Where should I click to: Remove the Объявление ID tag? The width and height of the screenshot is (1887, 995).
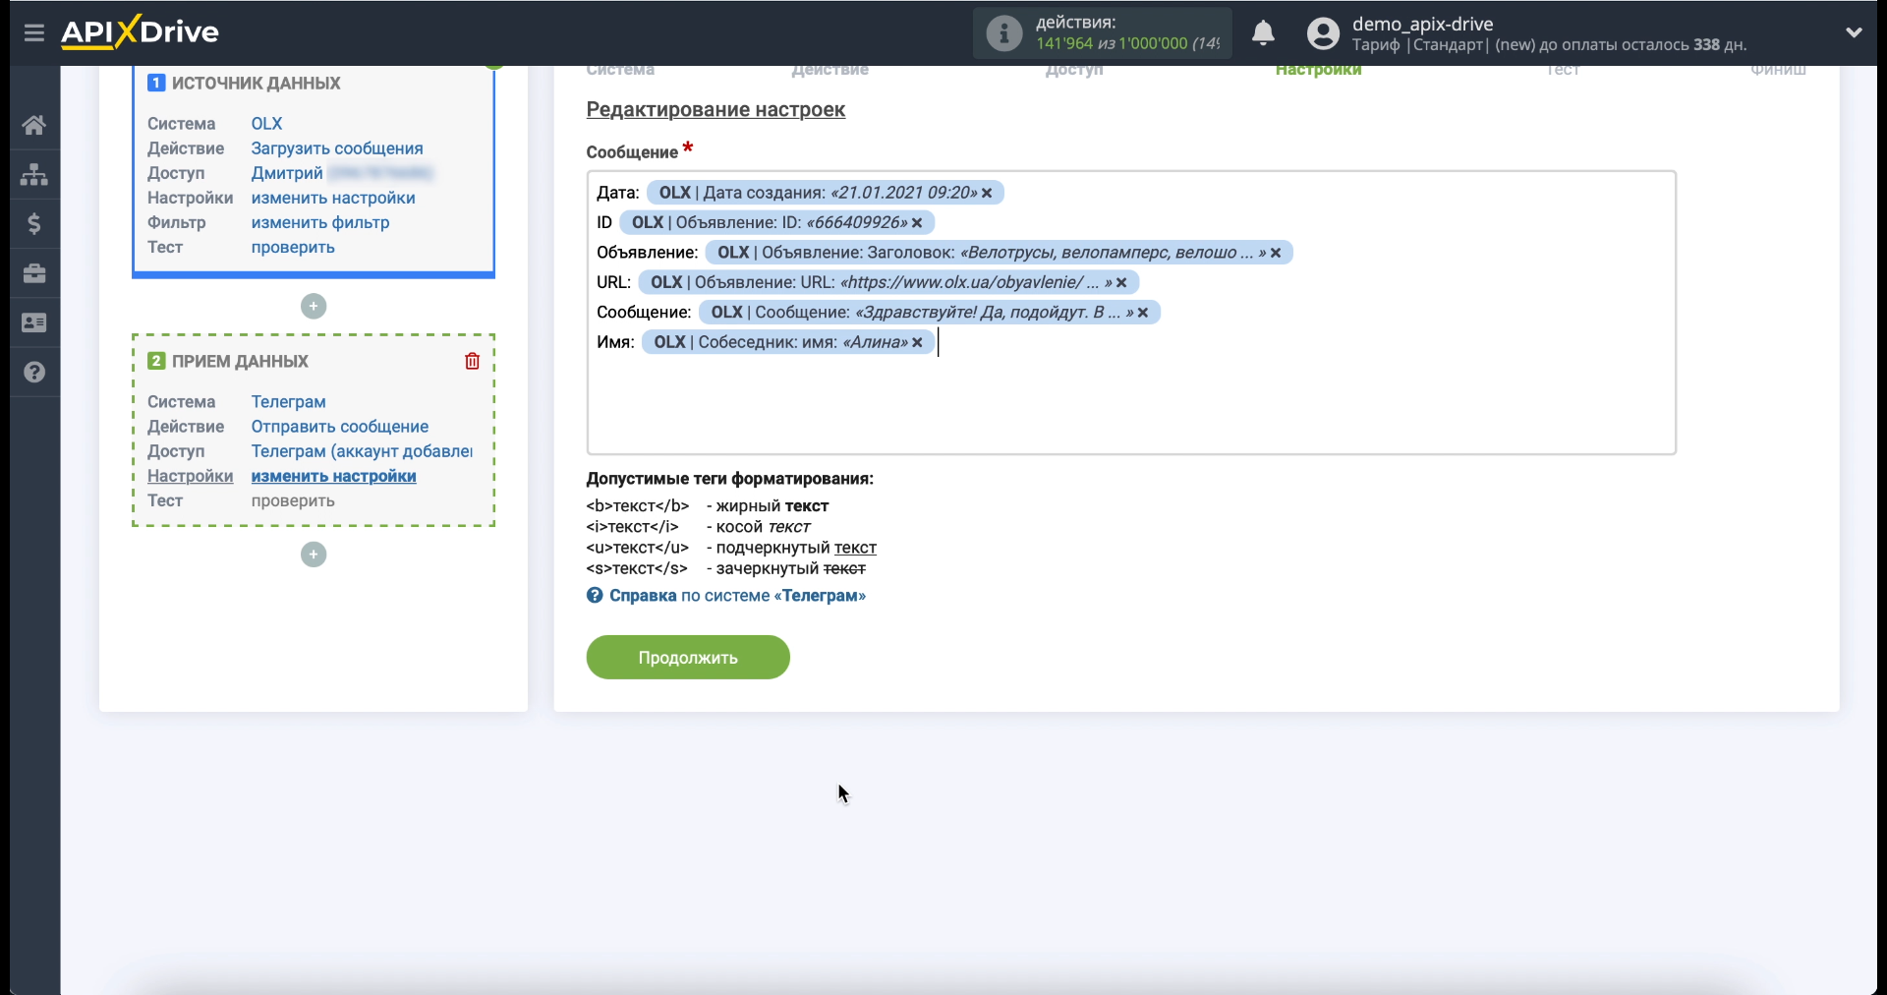point(917,223)
